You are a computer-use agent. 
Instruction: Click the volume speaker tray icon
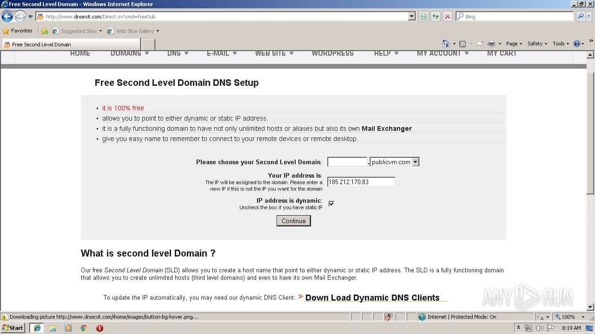(x=539, y=328)
